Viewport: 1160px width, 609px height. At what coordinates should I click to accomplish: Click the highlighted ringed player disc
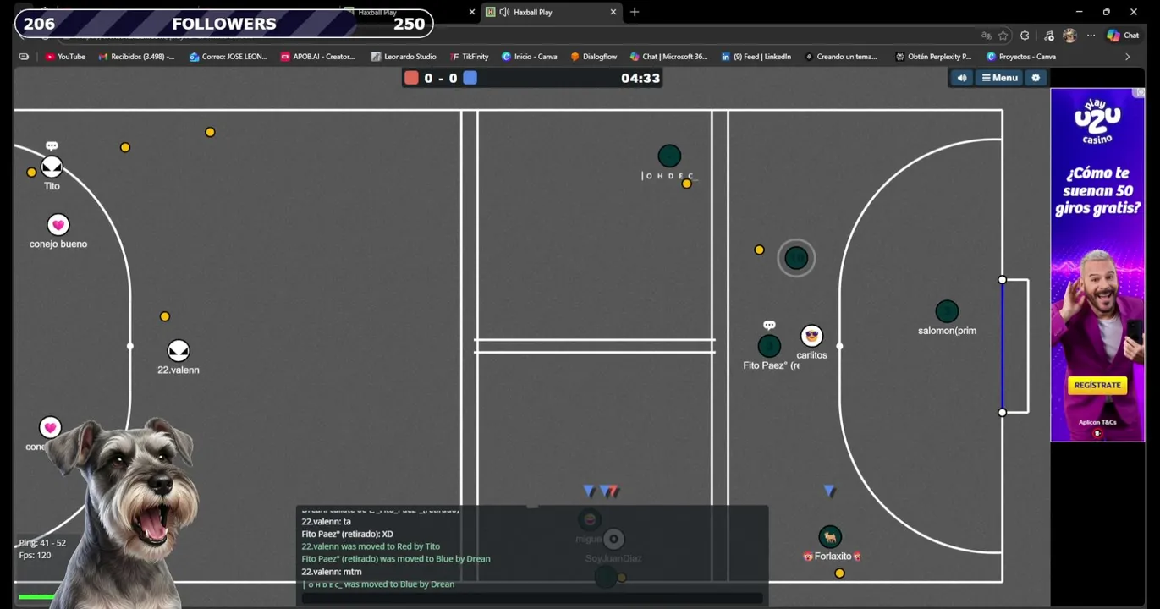[796, 258]
